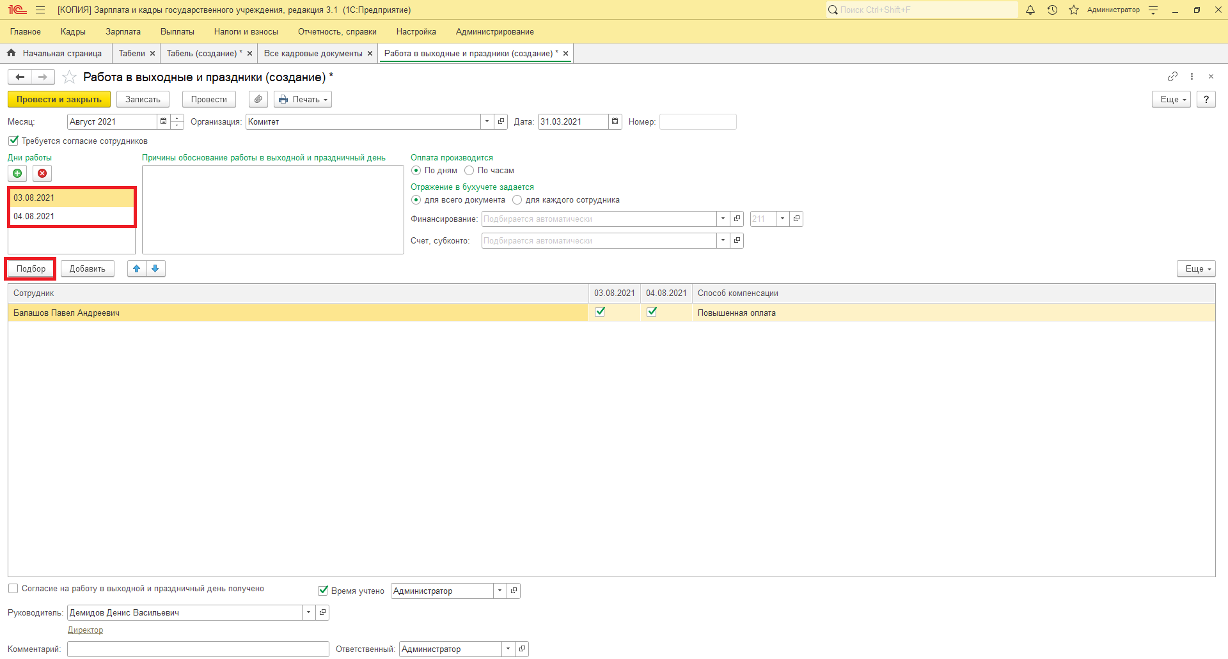Viewport: 1228px width, 659px height.
Task: Select the 04.08.2021 work day row
Action: (71, 216)
